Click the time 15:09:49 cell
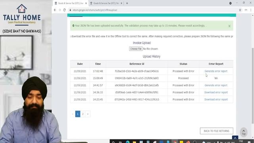Viewport: 254px width, 143px height. (98, 78)
